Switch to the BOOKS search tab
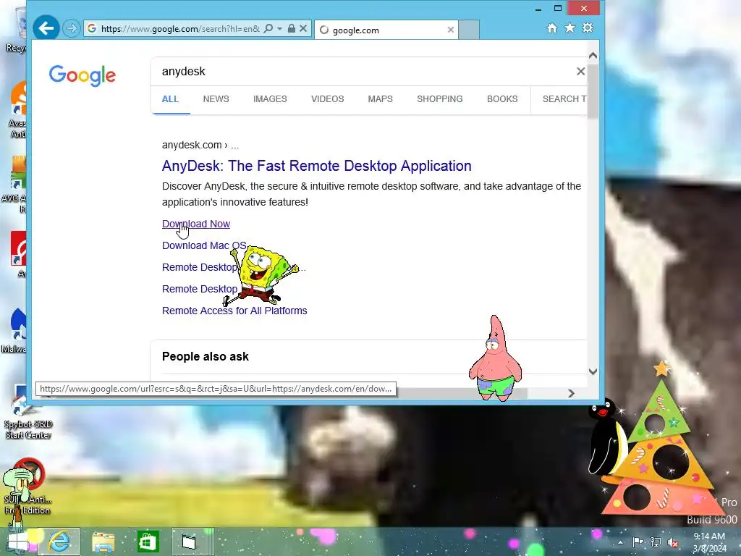This screenshot has height=556, width=741. point(502,99)
